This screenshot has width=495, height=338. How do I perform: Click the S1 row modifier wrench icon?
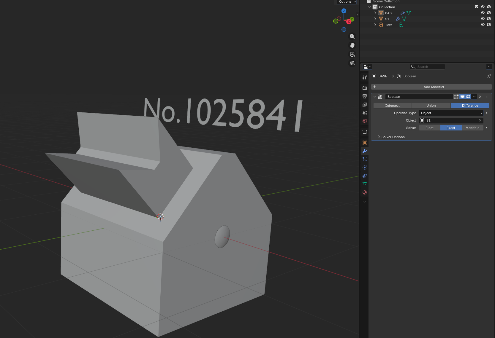pos(398,19)
